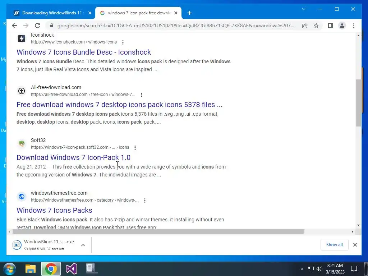Open Visual Studio from the taskbar
Screen dimensions: 368x276
pyautogui.click(x=72, y=269)
